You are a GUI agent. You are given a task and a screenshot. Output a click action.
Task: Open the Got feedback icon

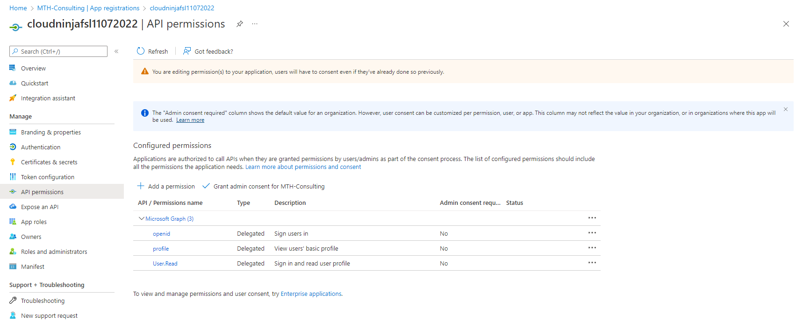187,51
